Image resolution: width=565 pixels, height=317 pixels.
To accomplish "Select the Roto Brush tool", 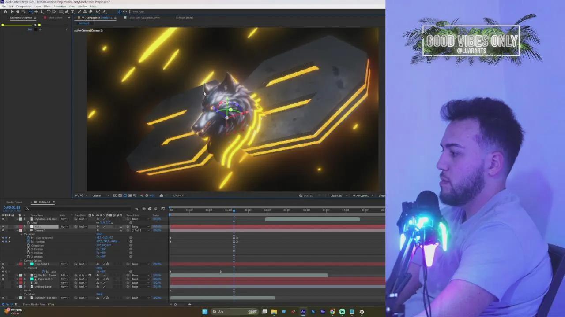I will (x=98, y=11).
